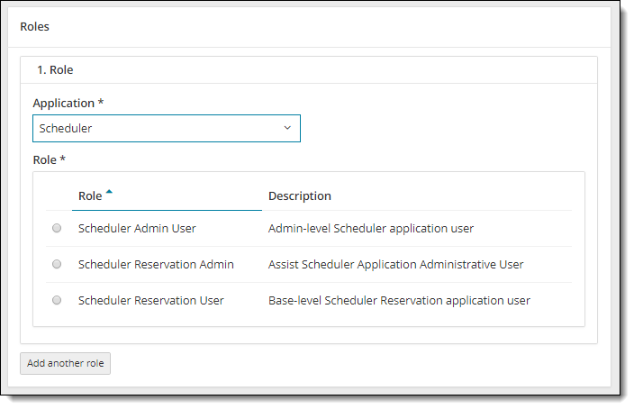Click the Base-level Scheduler Reservation application user description
The image size is (634, 409).
(x=399, y=301)
